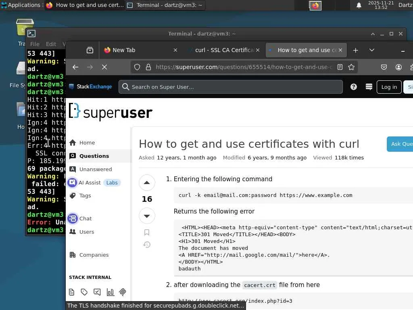Click the Terminal window's title icon
Image resolution: width=413 pixels, height=310 pixels.
point(31,34)
